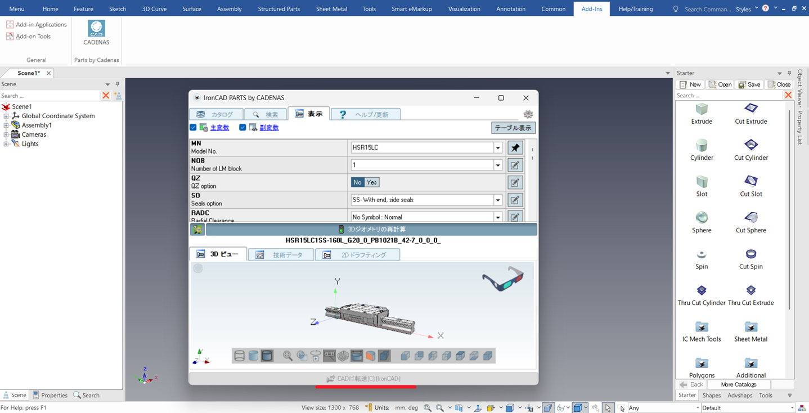
Task: Toggle the 主変数 checkbox
Action: [x=193, y=128]
